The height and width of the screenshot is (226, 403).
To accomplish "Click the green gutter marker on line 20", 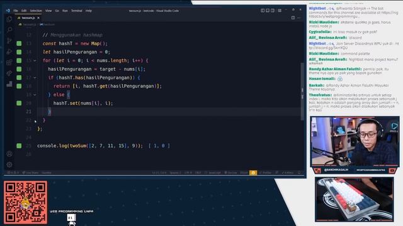I will [19, 103].
